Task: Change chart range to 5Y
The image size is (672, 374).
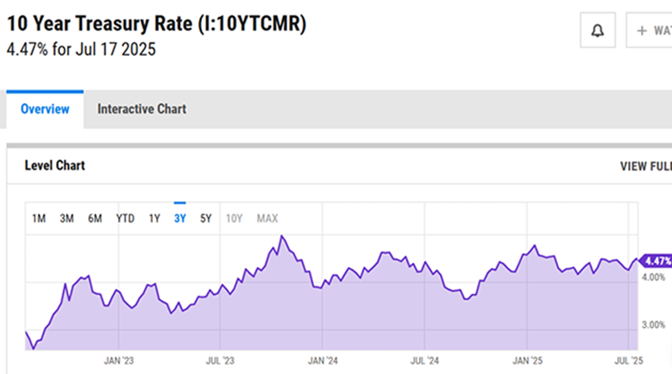Action: [x=205, y=218]
